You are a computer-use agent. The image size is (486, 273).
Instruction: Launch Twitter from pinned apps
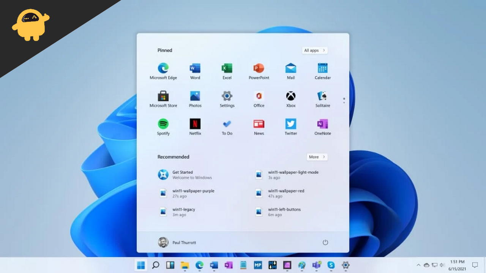point(291,127)
